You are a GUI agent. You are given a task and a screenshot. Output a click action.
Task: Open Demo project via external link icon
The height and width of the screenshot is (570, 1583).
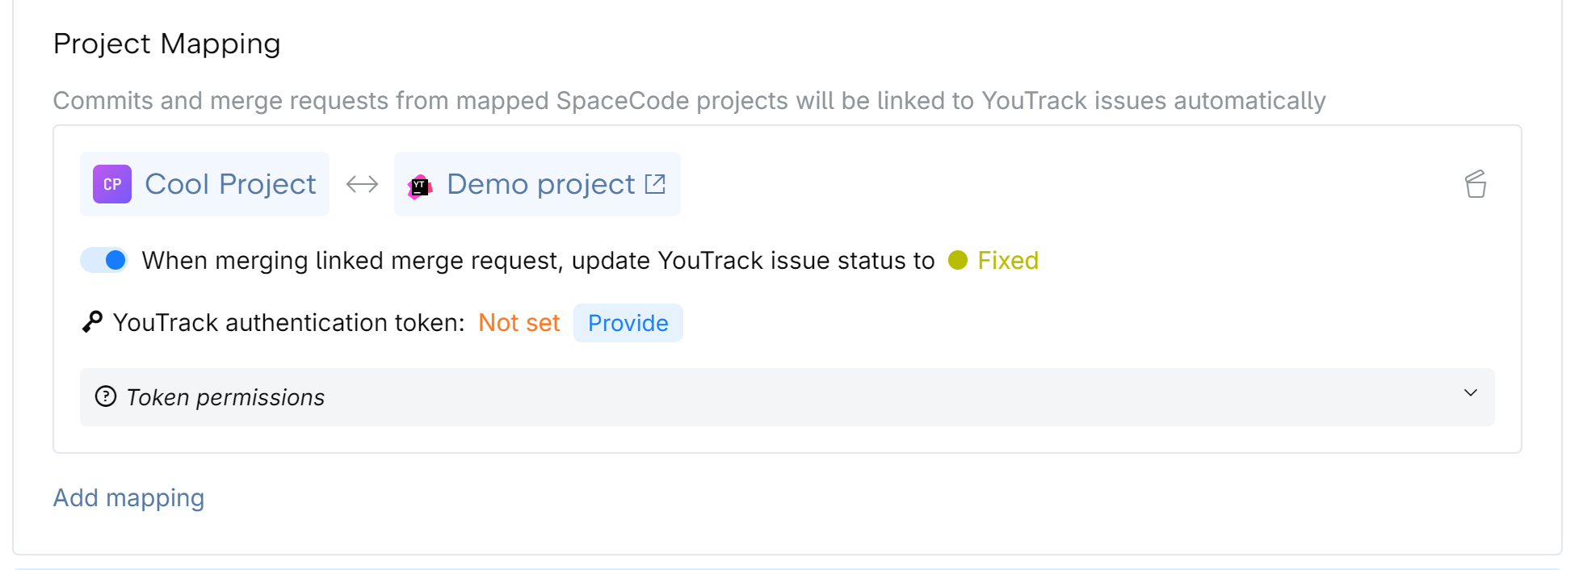click(657, 183)
